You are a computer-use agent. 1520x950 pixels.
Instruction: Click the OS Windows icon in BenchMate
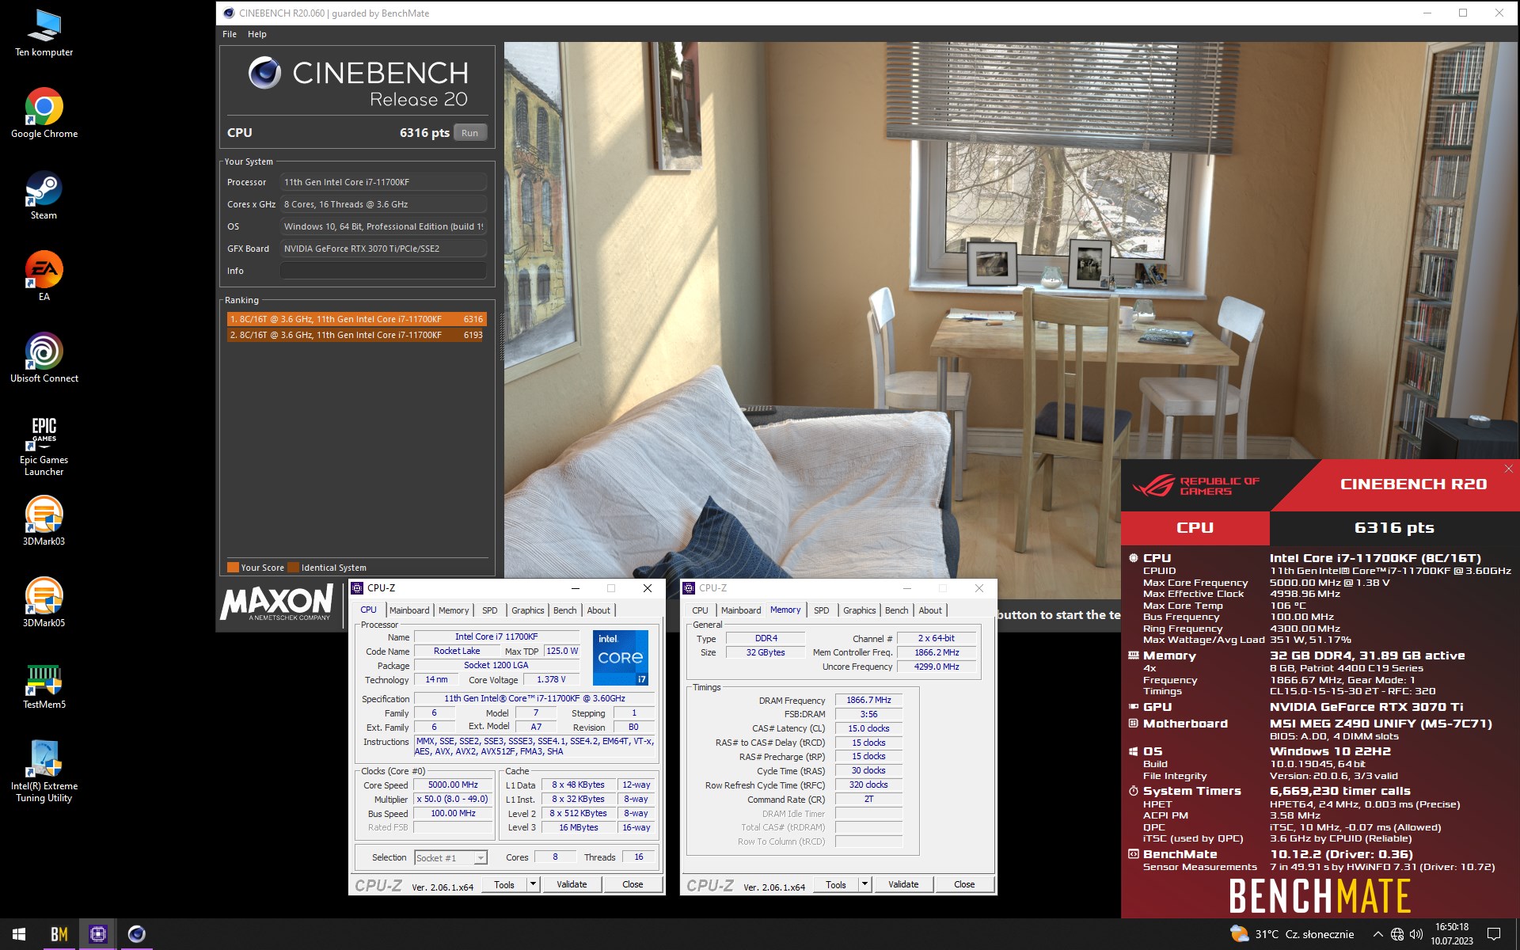1133,751
